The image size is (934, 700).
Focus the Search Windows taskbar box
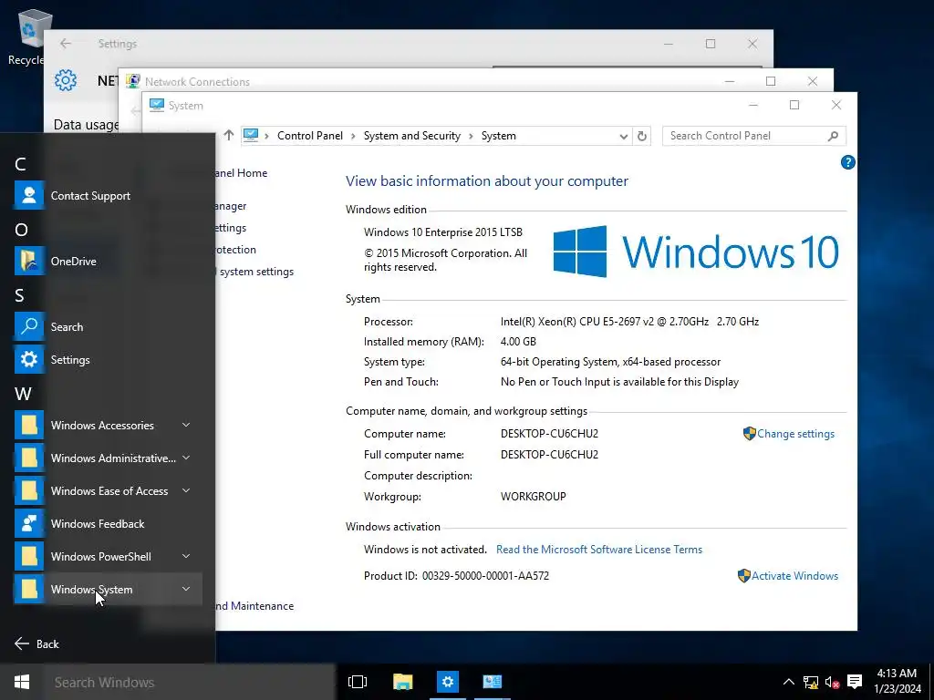coord(191,682)
